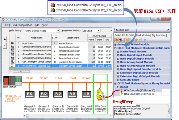
Task: Click the category display icon in Module List toolbar
Action: [x=117, y=40]
